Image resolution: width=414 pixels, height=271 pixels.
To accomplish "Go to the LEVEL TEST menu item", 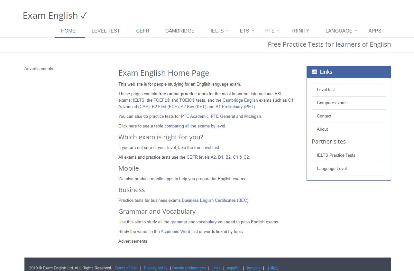I will (106, 31).
